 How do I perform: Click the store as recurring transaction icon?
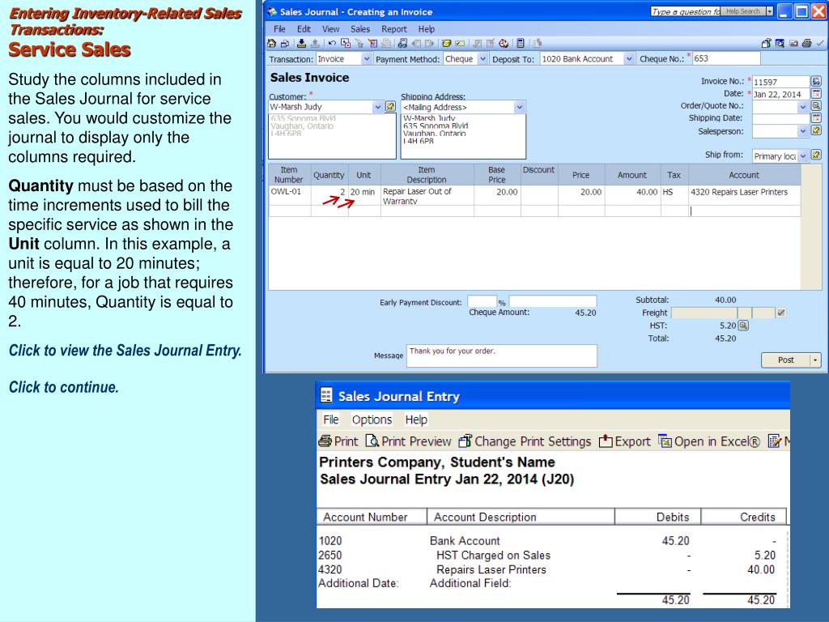pyautogui.click(x=301, y=44)
